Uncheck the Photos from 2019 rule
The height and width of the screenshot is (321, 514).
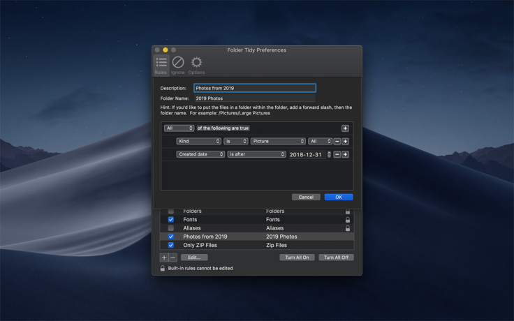point(171,237)
